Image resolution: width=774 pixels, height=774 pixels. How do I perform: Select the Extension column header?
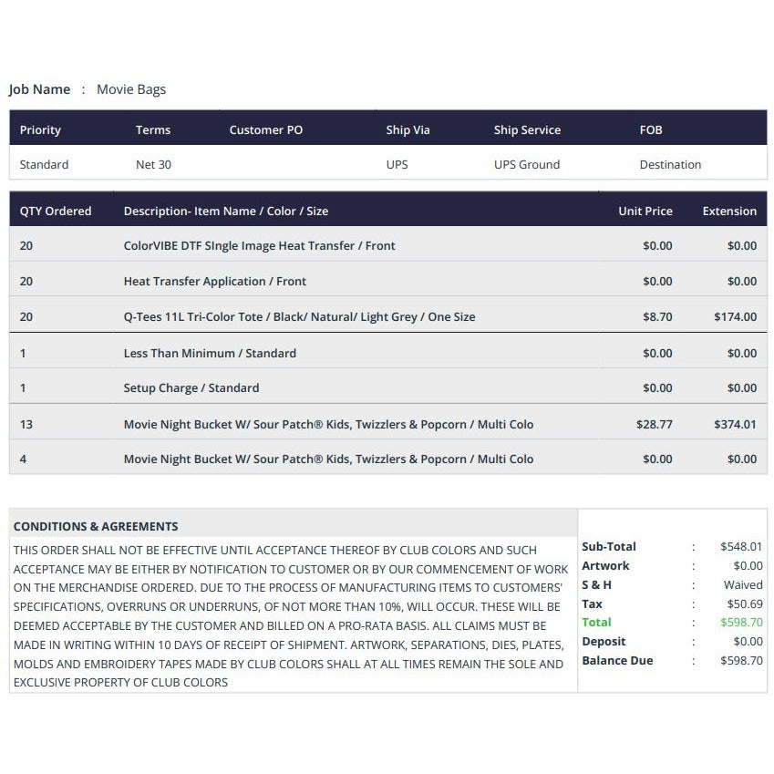click(x=729, y=211)
